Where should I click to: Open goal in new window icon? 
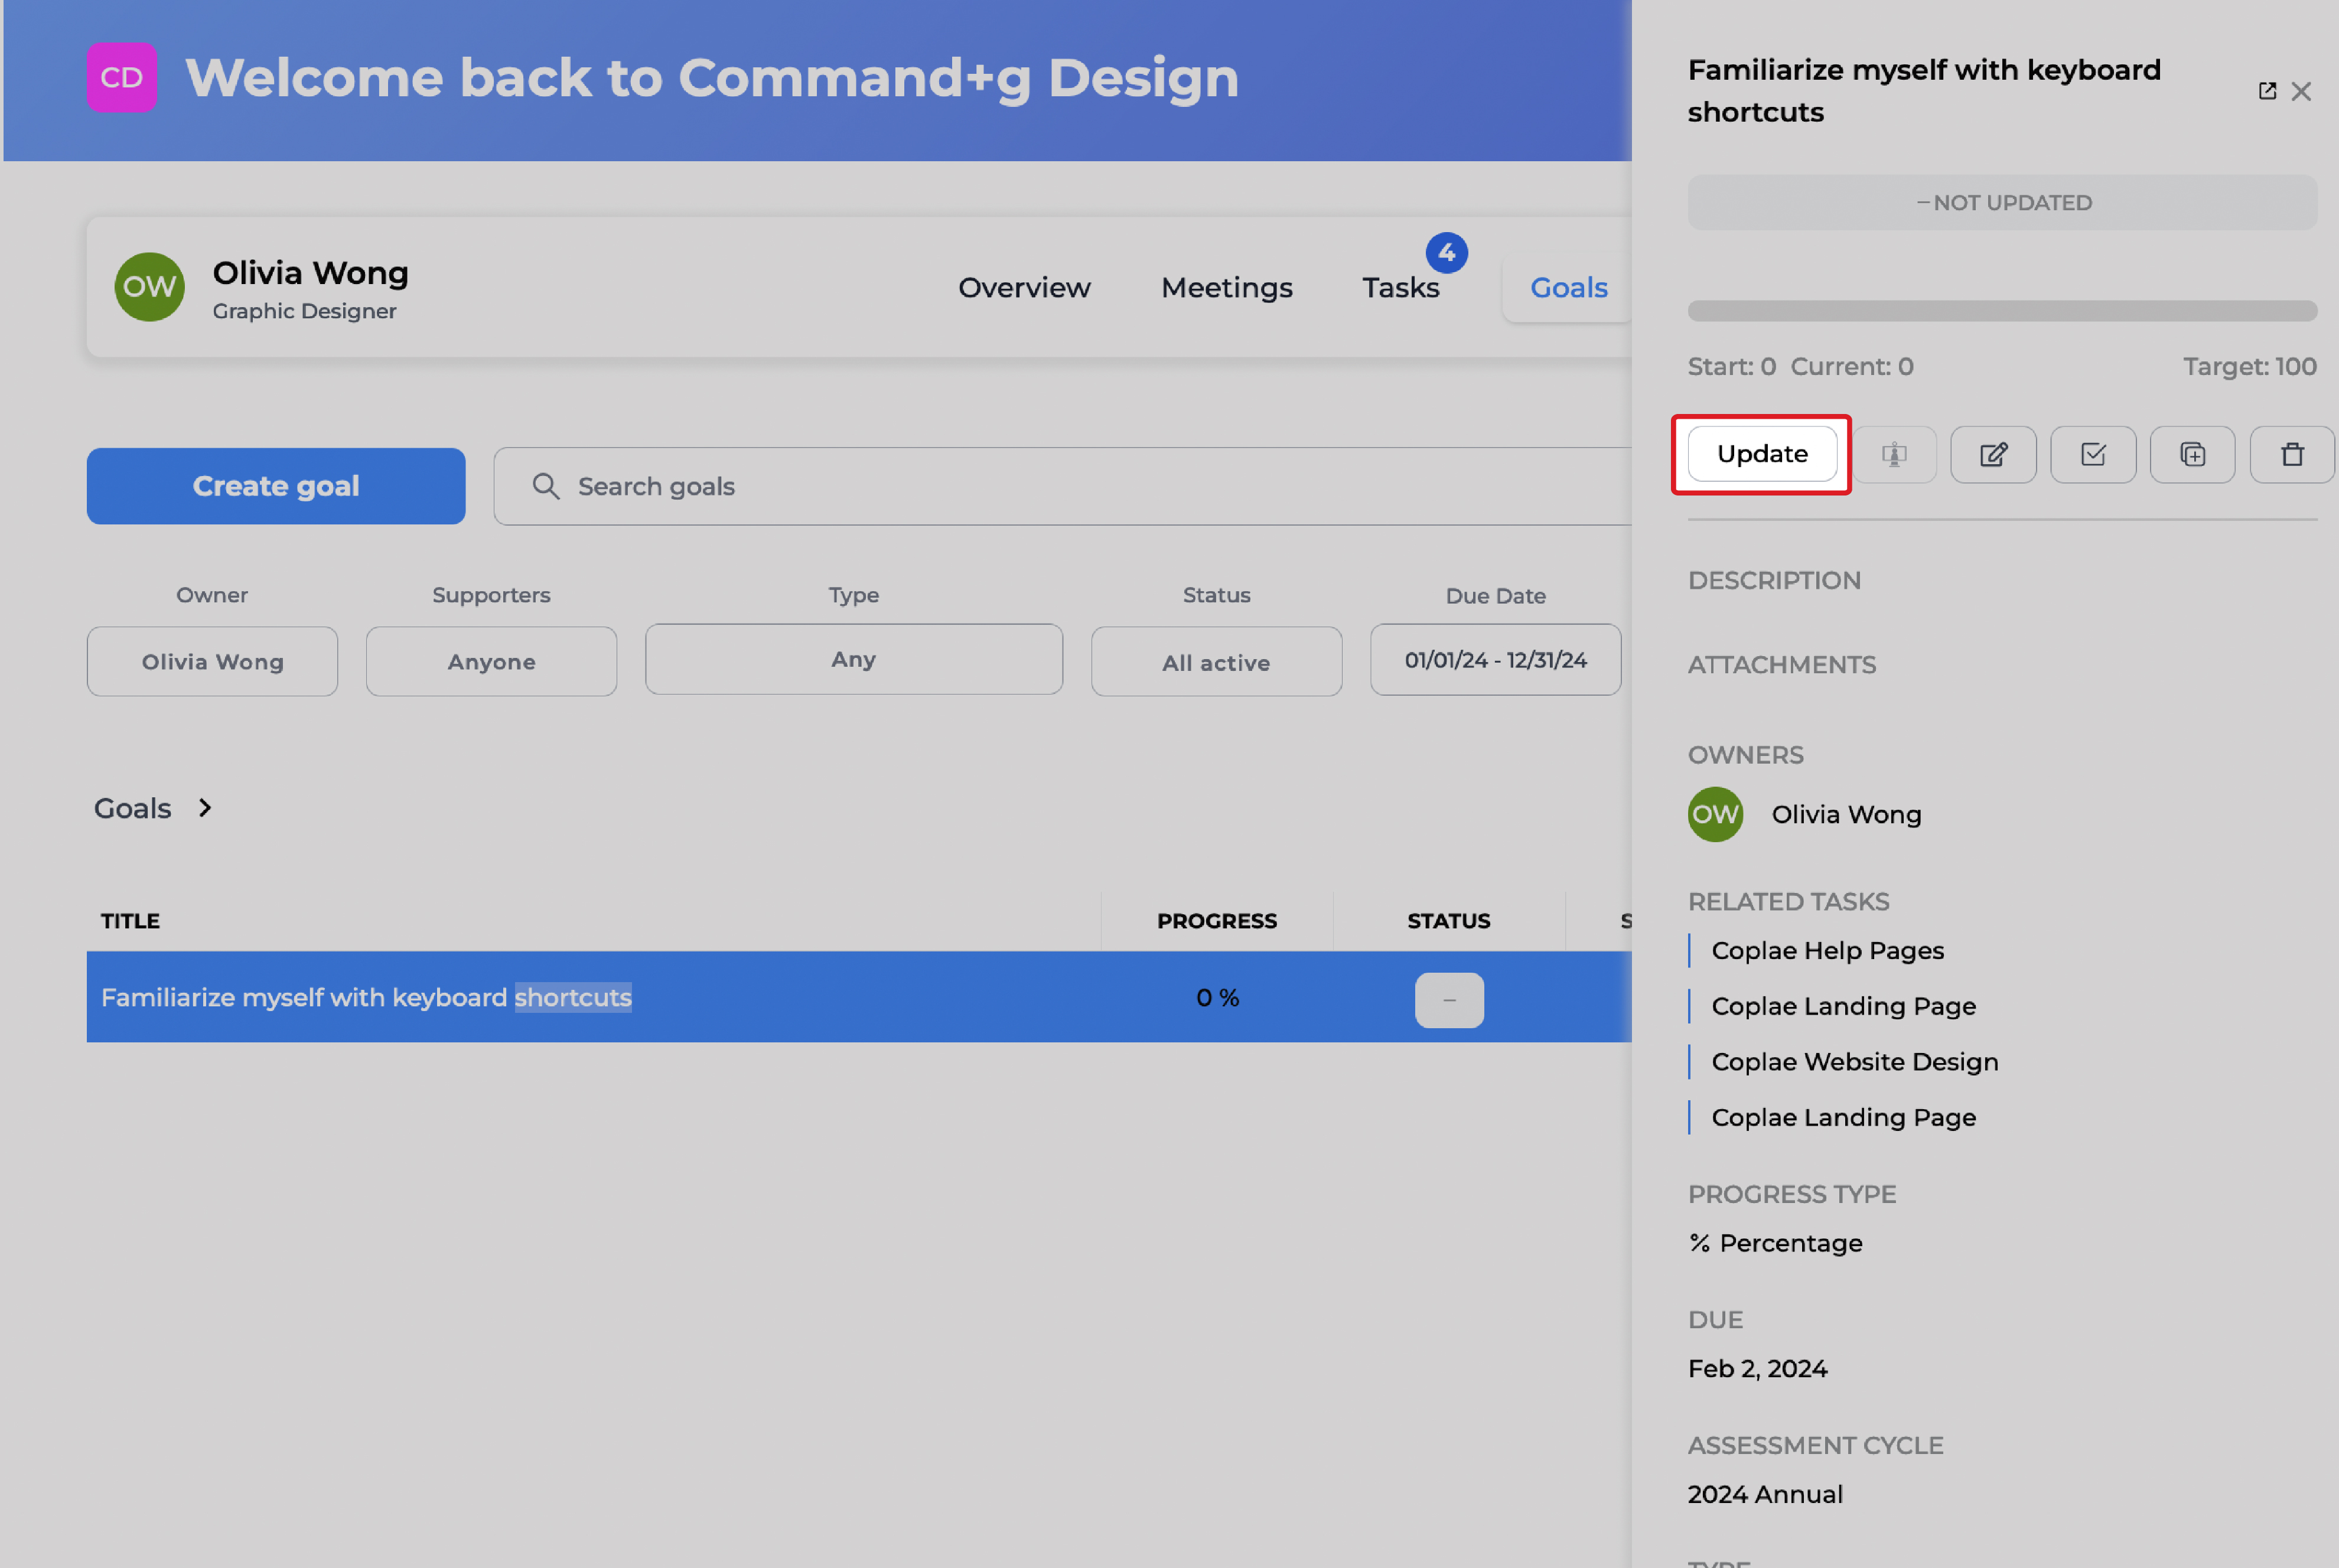point(2267,91)
